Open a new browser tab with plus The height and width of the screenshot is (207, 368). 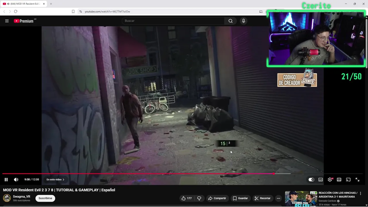[51, 4]
